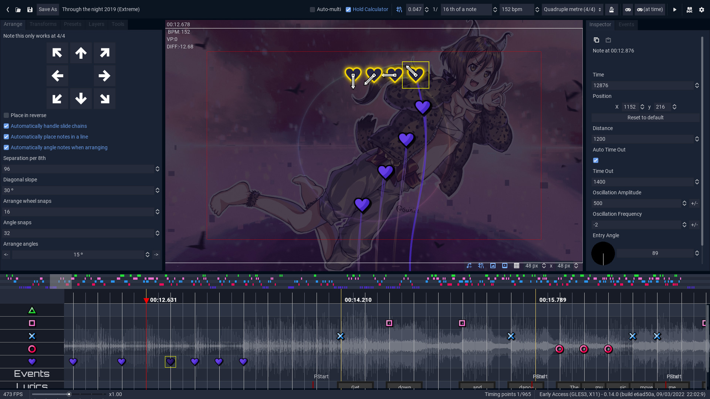Toggle Automatically handle slide chains

6,126
